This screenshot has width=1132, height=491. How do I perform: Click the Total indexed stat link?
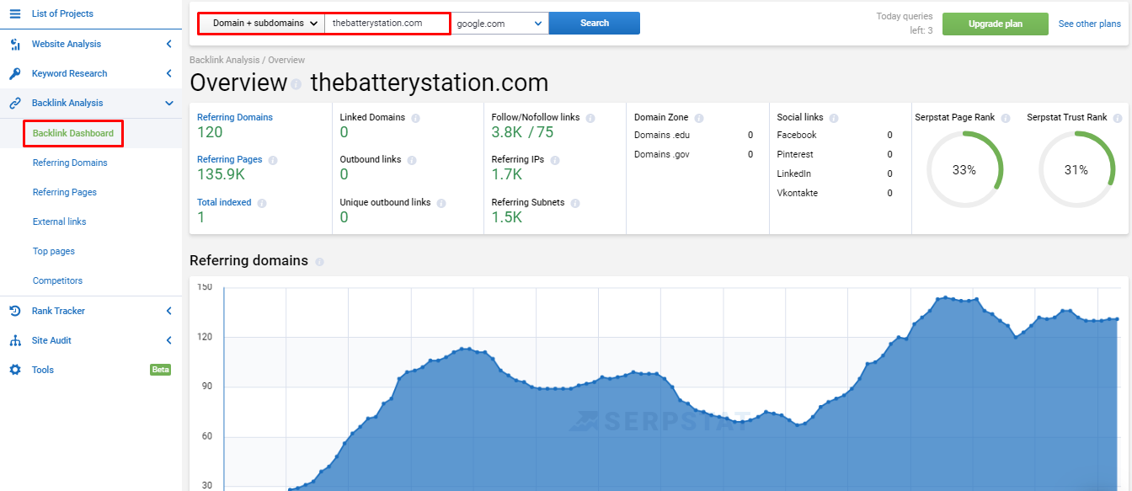tap(224, 202)
